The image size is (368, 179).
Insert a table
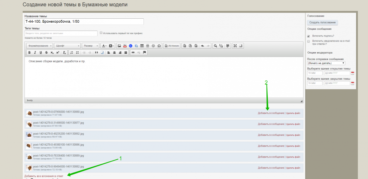[142, 46]
